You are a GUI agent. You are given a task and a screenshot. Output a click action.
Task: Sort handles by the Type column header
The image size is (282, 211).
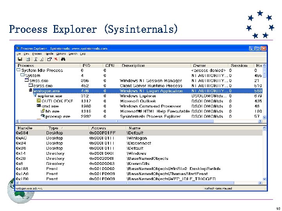[67, 128]
